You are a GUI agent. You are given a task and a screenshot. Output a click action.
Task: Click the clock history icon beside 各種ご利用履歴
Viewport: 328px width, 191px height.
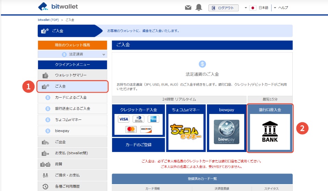pos(45,187)
